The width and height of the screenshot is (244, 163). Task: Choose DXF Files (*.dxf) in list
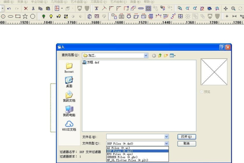click(137, 151)
